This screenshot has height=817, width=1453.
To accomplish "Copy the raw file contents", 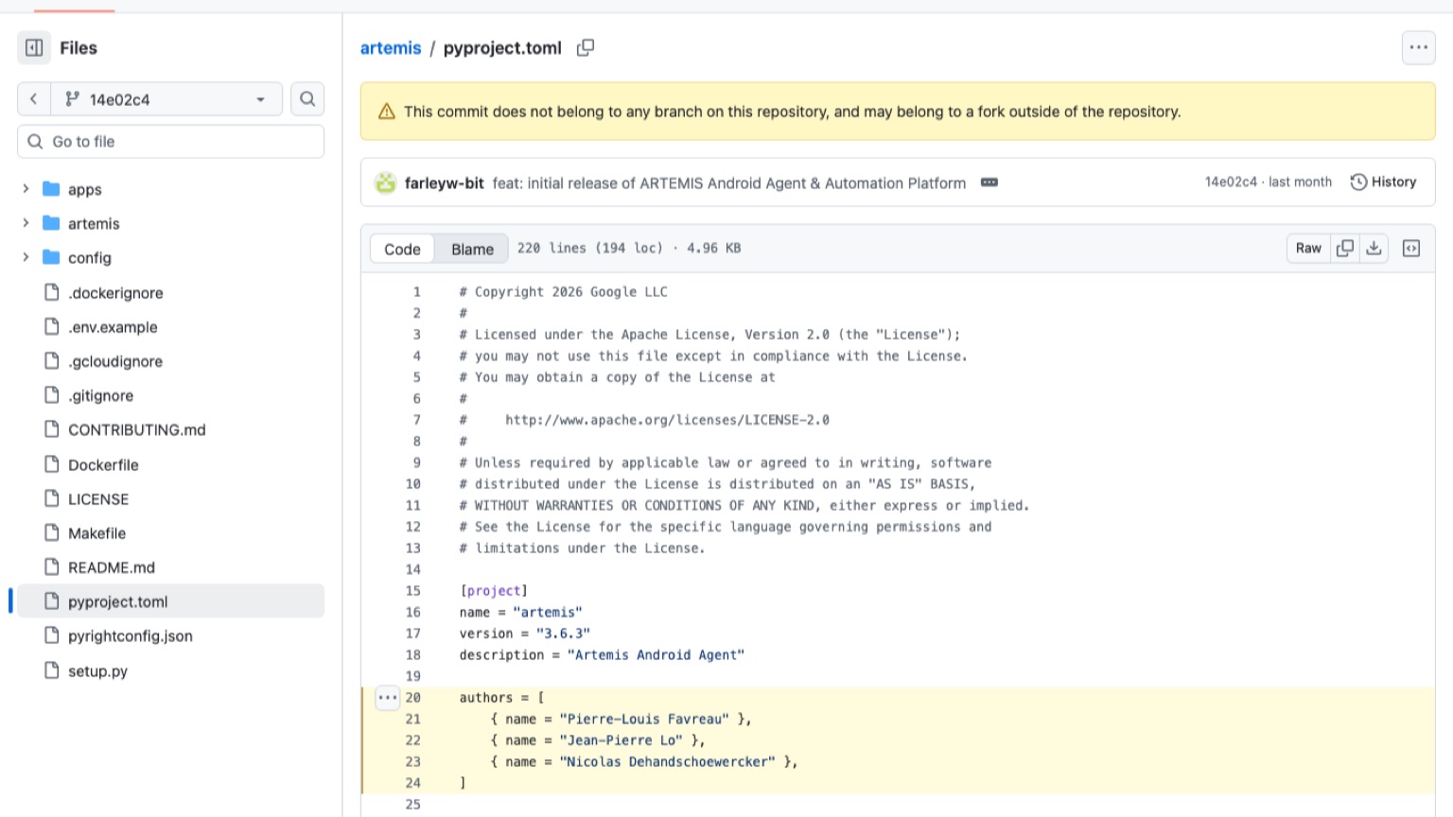I will [x=1344, y=248].
